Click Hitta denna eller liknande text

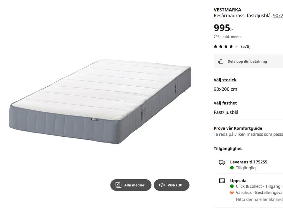coord(259,199)
